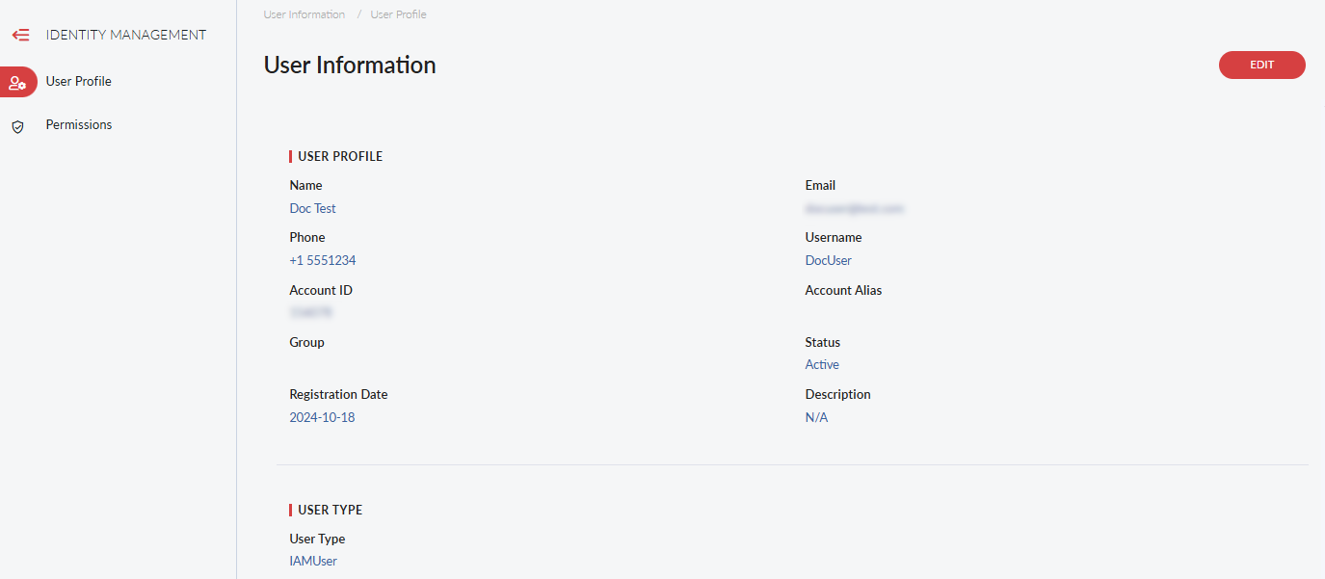Click the User Profile breadcrumb
Image resolution: width=1325 pixels, height=579 pixels.
click(x=398, y=14)
